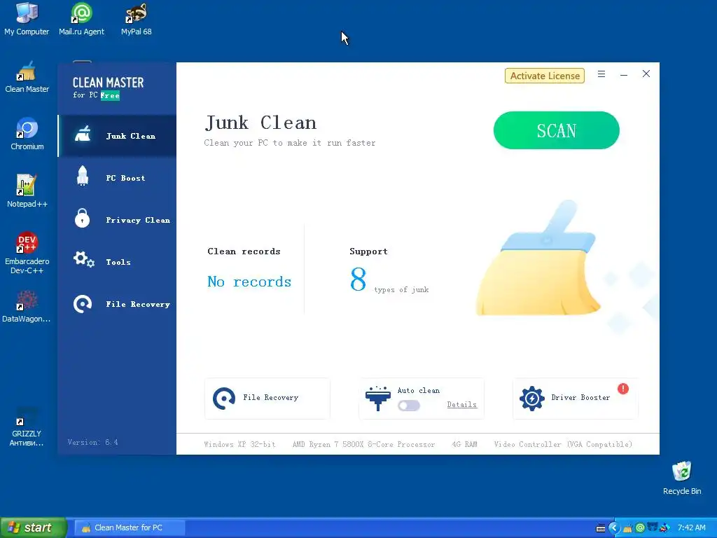Image resolution: width=717 pixels, height=538 pixels.
Task: Select the Clean Master desktop shortcut
Action: (27, 77)
